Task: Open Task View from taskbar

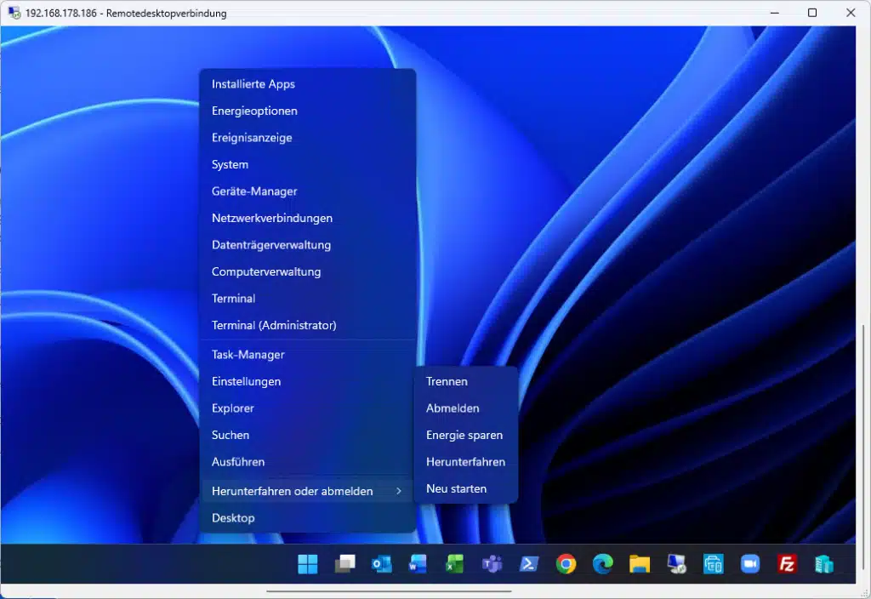Action: pos(344,564)
